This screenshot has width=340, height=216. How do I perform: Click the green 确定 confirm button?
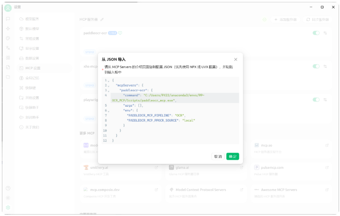click(x=233, y=156)
